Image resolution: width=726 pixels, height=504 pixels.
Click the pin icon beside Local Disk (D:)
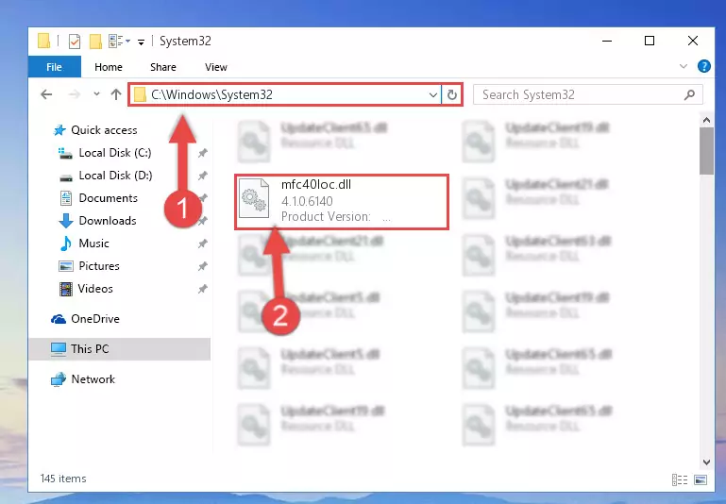coord(202,176)
